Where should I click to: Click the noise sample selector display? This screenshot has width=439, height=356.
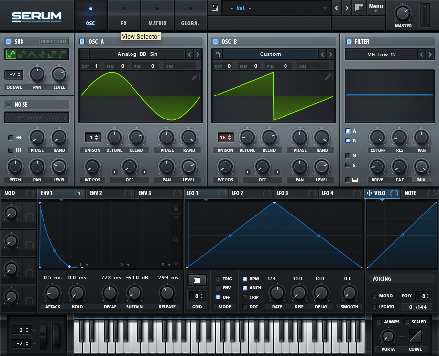point(37,118)
